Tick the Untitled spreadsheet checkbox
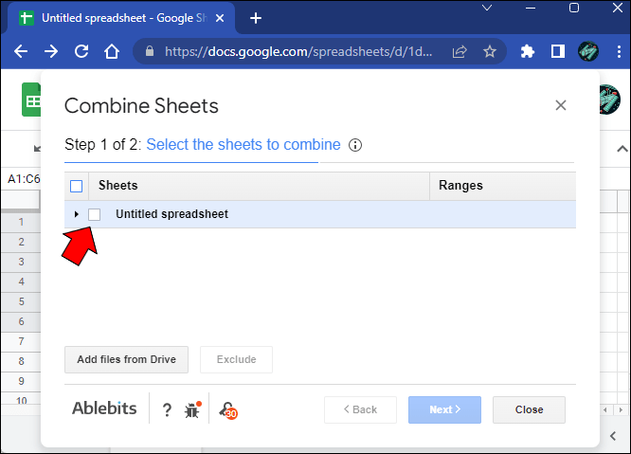This screenshot has width=631, height=454. (x=95, y=214)
